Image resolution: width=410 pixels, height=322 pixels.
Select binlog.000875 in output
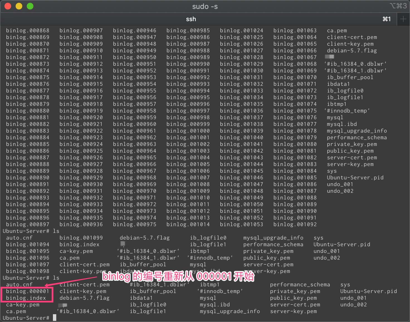tap(28, 77)
